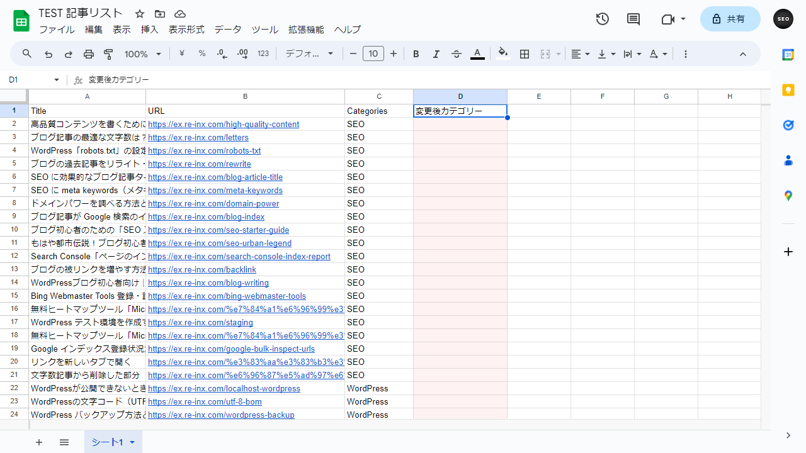Click the font size field
806x453 pixels.
pos(373,54)
